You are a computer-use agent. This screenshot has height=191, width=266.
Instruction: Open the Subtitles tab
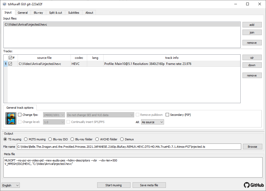coord(74,13)
